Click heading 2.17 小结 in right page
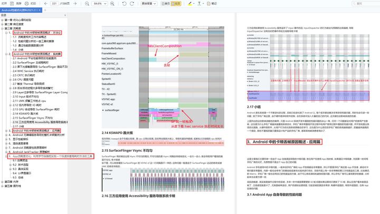Viewport: 380px width, 214px height. click(254, 107)
